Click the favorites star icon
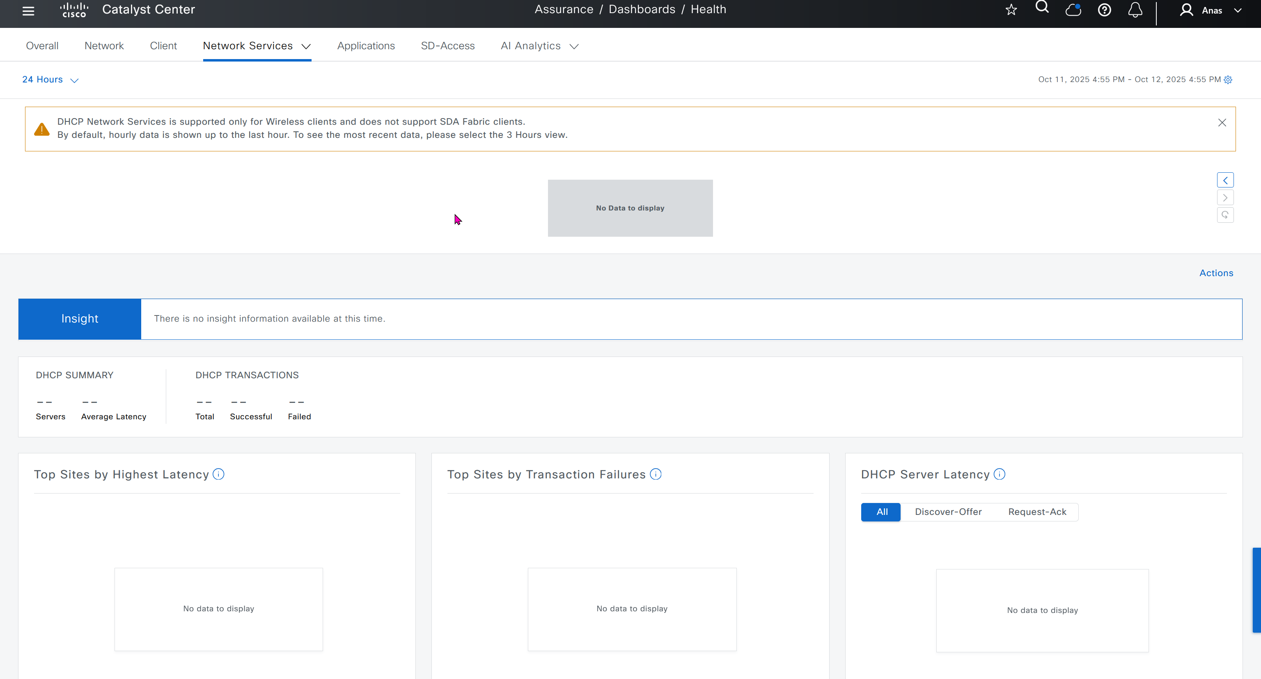This screenshot has width=1261, height=679. (x=1011, y=10)
